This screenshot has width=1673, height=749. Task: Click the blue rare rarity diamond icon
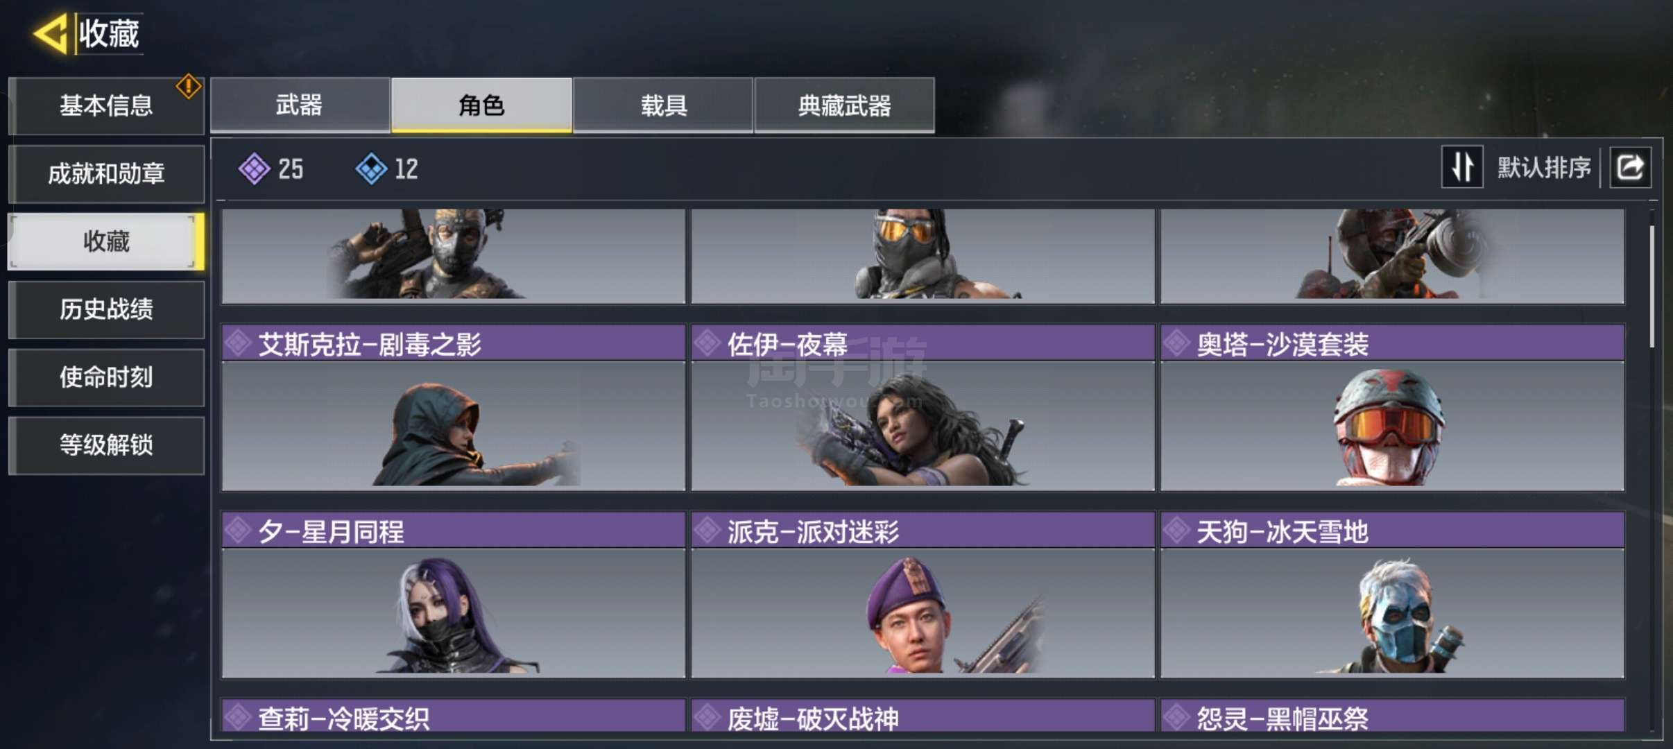point(371,169)
